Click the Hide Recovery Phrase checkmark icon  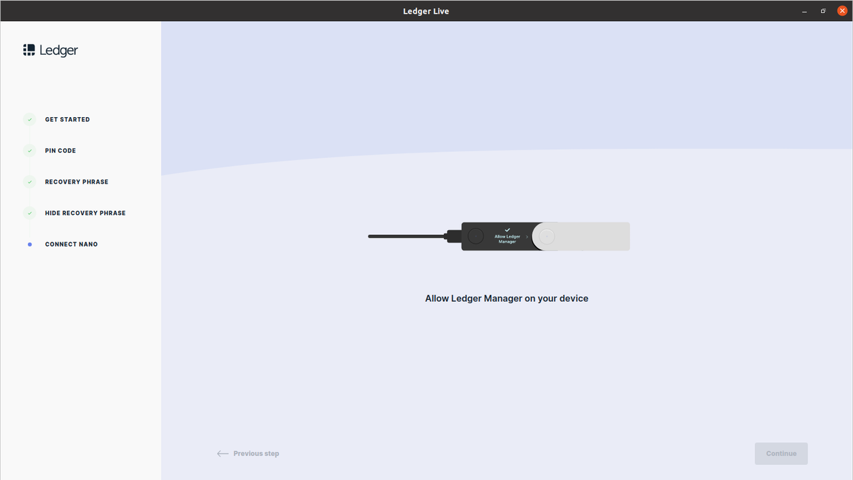point(29,213)
